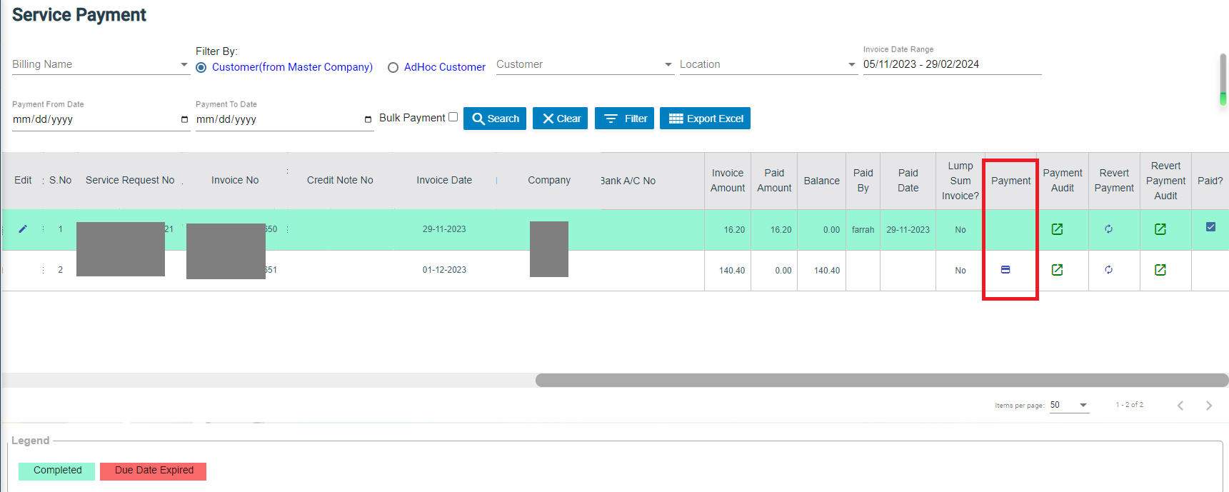1229x492 pixels.
Task: Click Revert Payment icon in row 1
Action: click(x=1109, y=229)
